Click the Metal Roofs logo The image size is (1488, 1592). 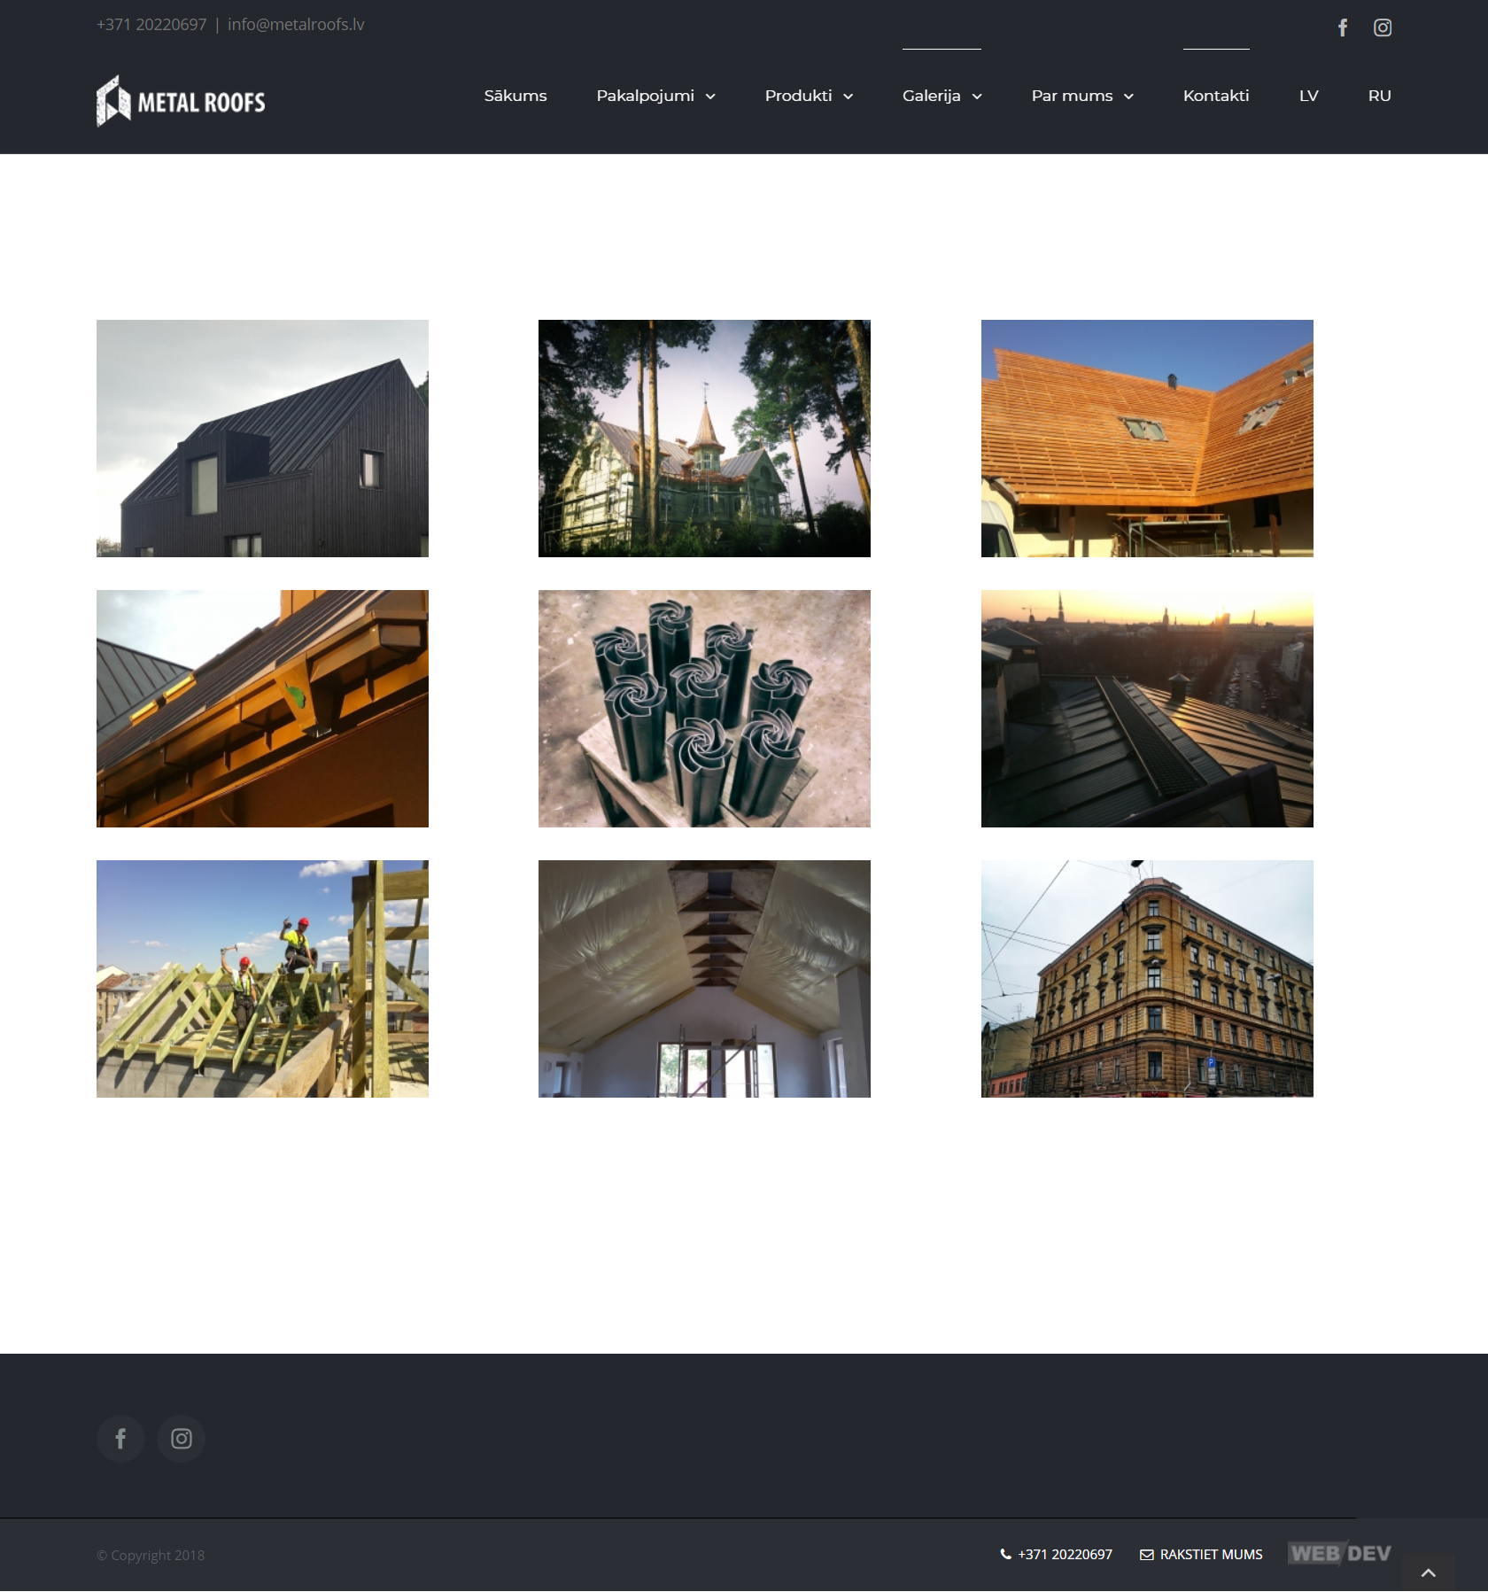[x=181, y=101]
